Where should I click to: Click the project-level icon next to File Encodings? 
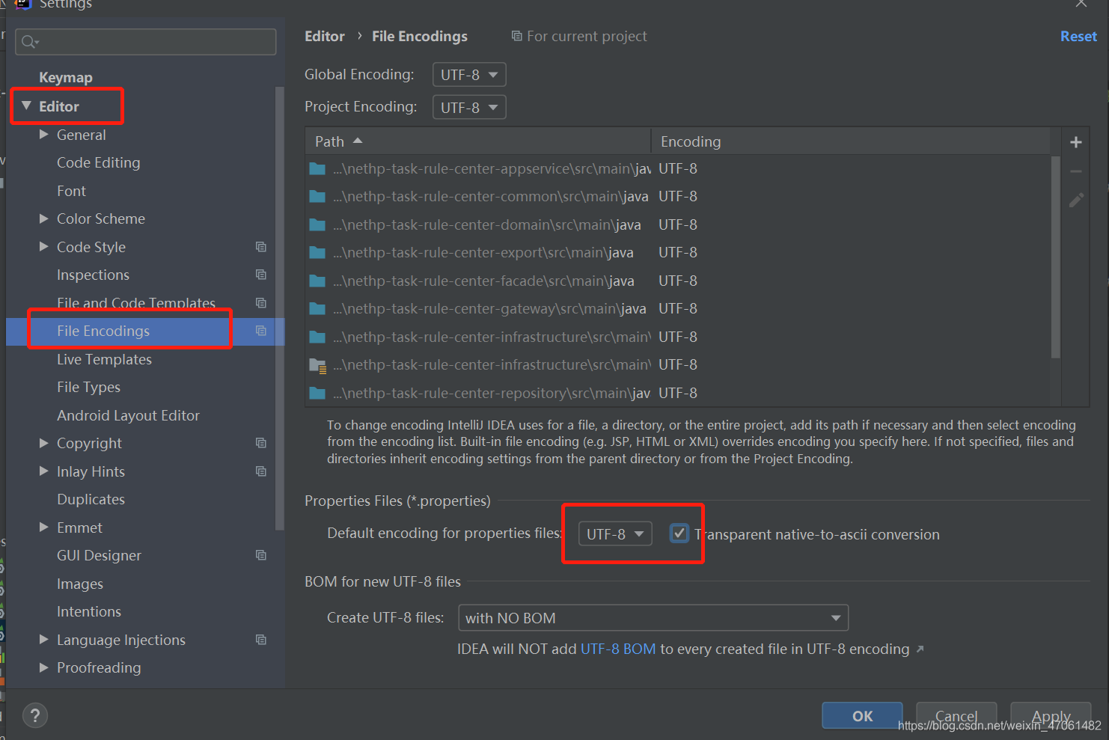(x=260, y=331)
